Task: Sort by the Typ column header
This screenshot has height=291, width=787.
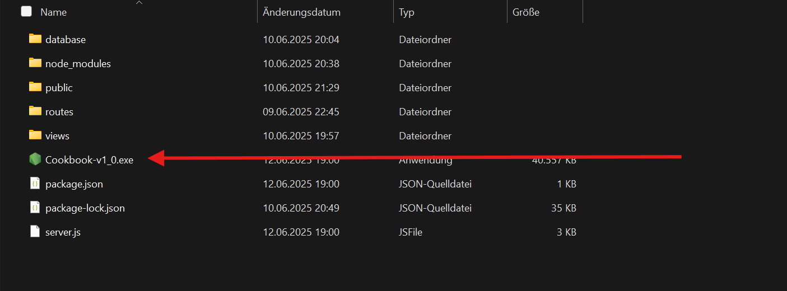Action: coord(407,12)
